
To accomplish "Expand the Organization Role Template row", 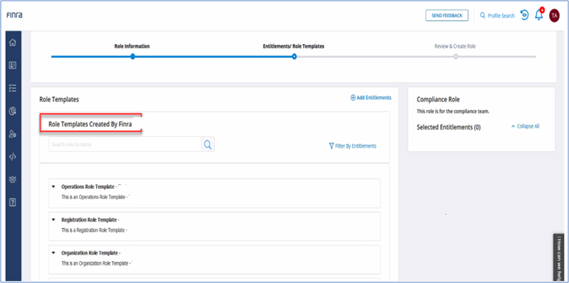I will 53,253.
